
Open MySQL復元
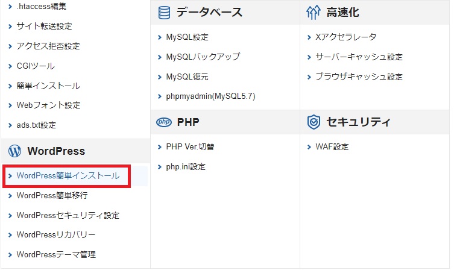[x=187, y=77]
